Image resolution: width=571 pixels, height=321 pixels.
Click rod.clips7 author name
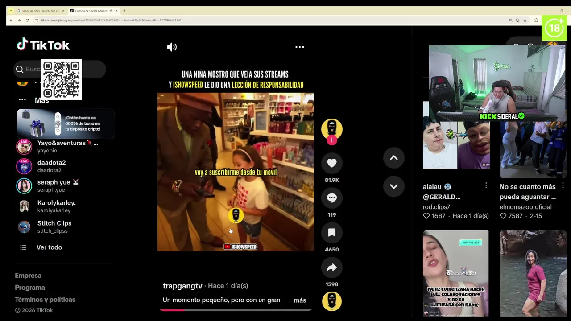[436, 207]
